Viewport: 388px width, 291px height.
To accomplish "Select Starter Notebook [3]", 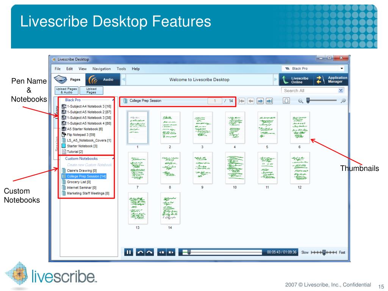I will (x=80, y=146).
